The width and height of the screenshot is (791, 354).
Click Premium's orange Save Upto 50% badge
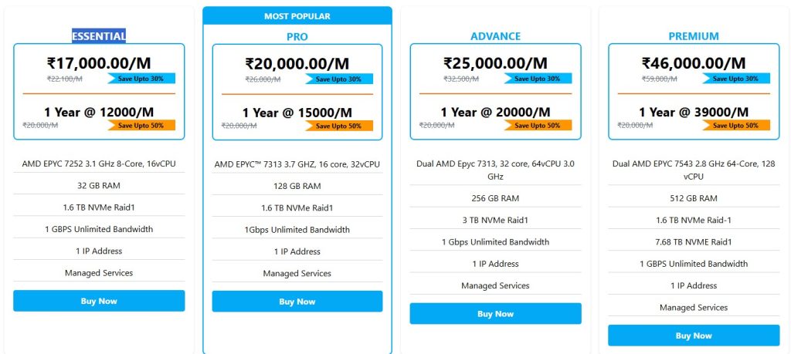[x=736, y=126]
